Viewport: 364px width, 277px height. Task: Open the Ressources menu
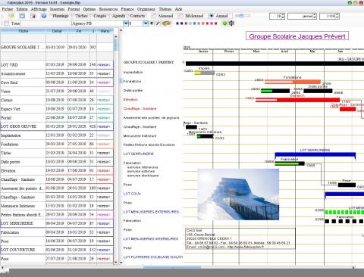pyautogui.click(x=108, y=9)
